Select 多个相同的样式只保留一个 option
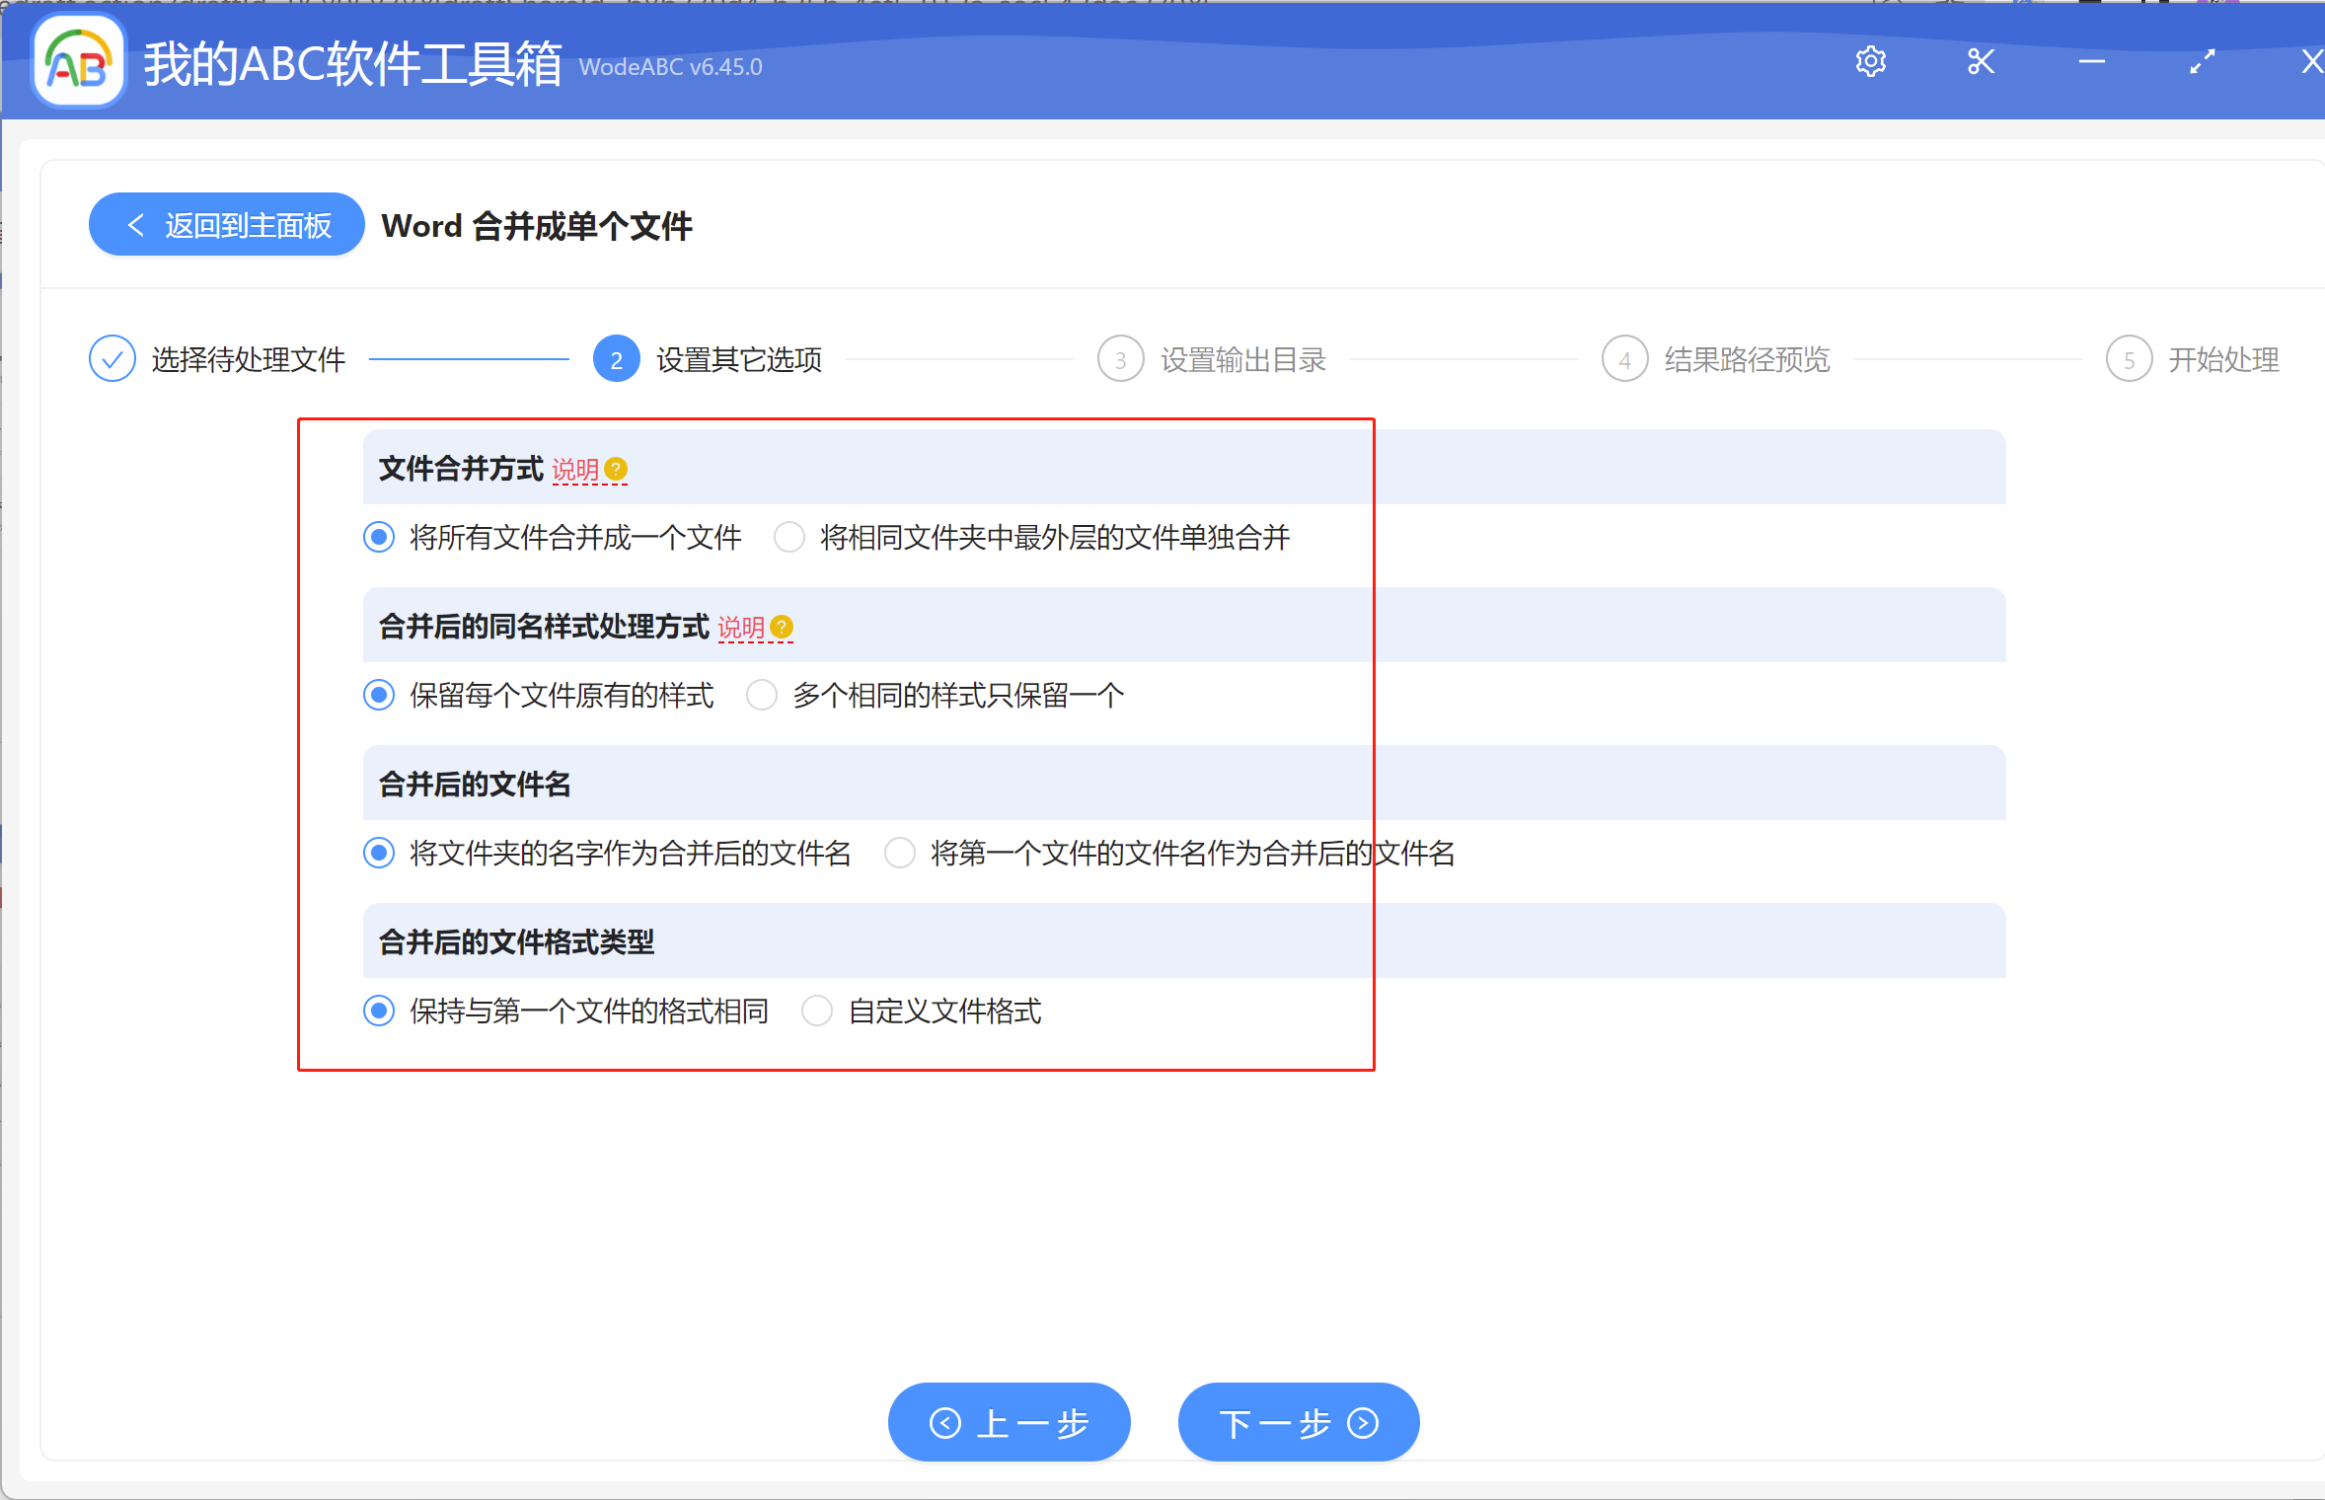The width and height of the screenshot is (2325, 1500). coord(761,694)
